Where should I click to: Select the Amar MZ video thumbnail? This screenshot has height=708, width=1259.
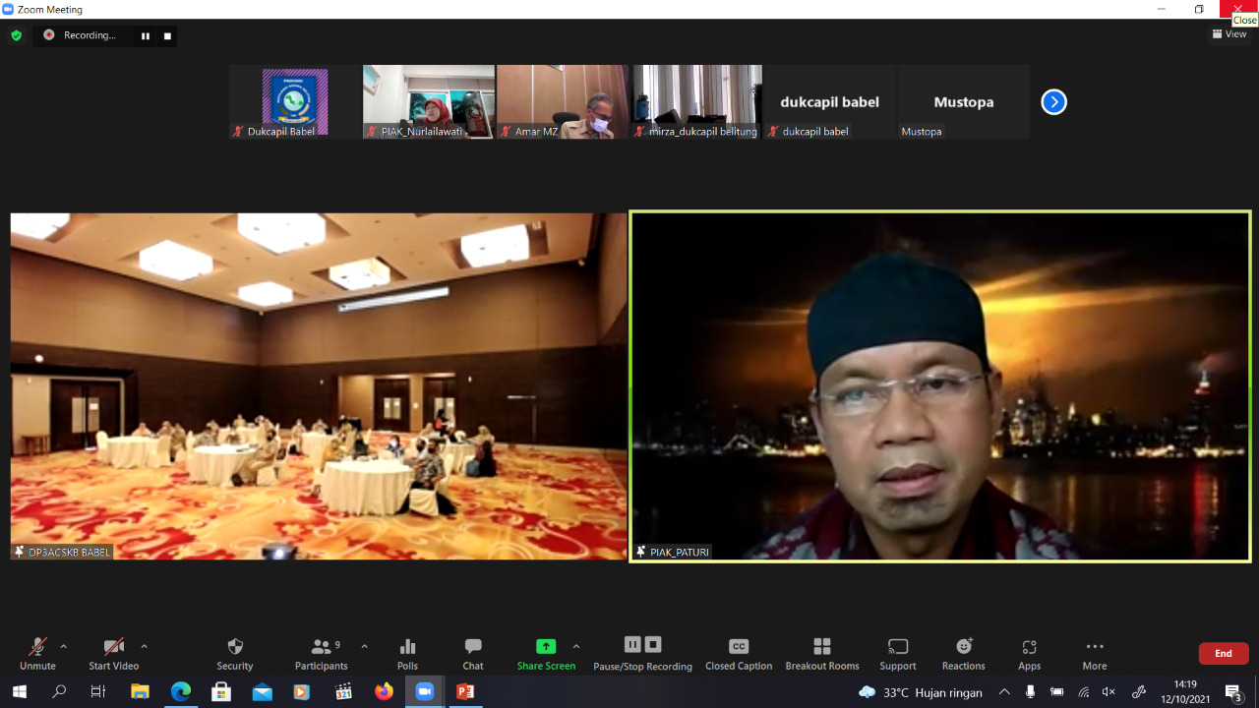563,101
